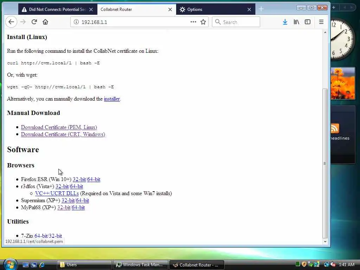Show site information for 192.168.1.1
Image resolution: width=360 pixels, height=270 pixels.
coord(76,22)
